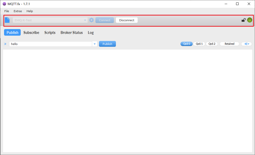This screenshot has width=255, height=155.
Task: Expand topic panel with double chevron
Action: [x=5, y=44]
